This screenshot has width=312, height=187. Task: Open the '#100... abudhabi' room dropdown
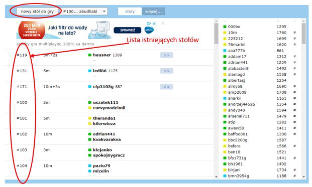[x=84, y=12]
